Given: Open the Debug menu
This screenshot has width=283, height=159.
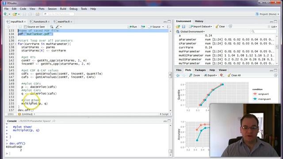Looking at the screenshot, I should pyautogui.click(x=73, y=9).
